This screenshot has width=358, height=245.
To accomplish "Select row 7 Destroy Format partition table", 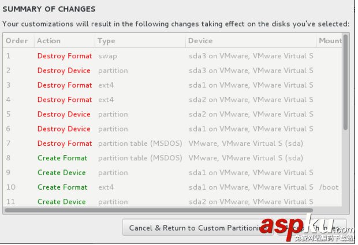I will coord(64,144).
